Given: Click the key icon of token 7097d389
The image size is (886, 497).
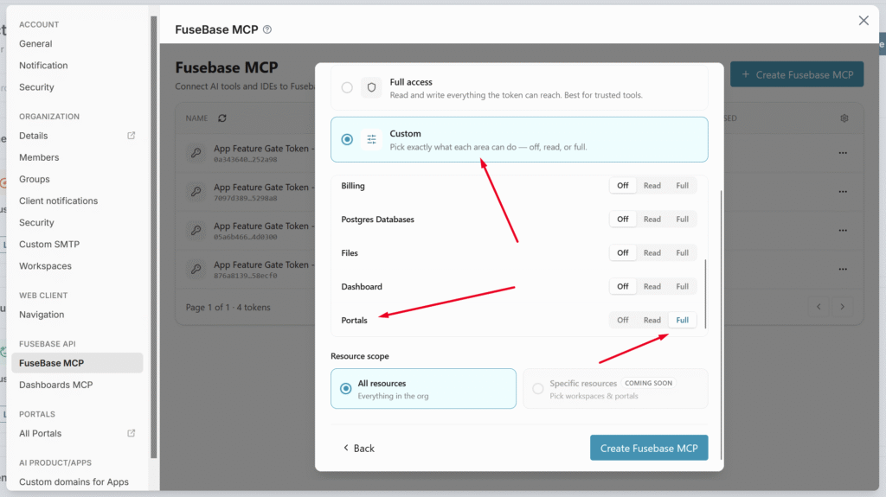Looking at the screenshot, I should (x=196, y=192).
